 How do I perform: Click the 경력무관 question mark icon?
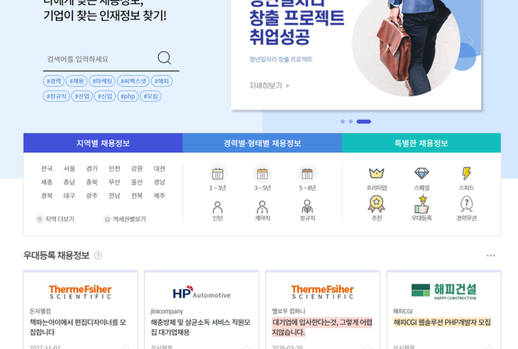(467, 204)
